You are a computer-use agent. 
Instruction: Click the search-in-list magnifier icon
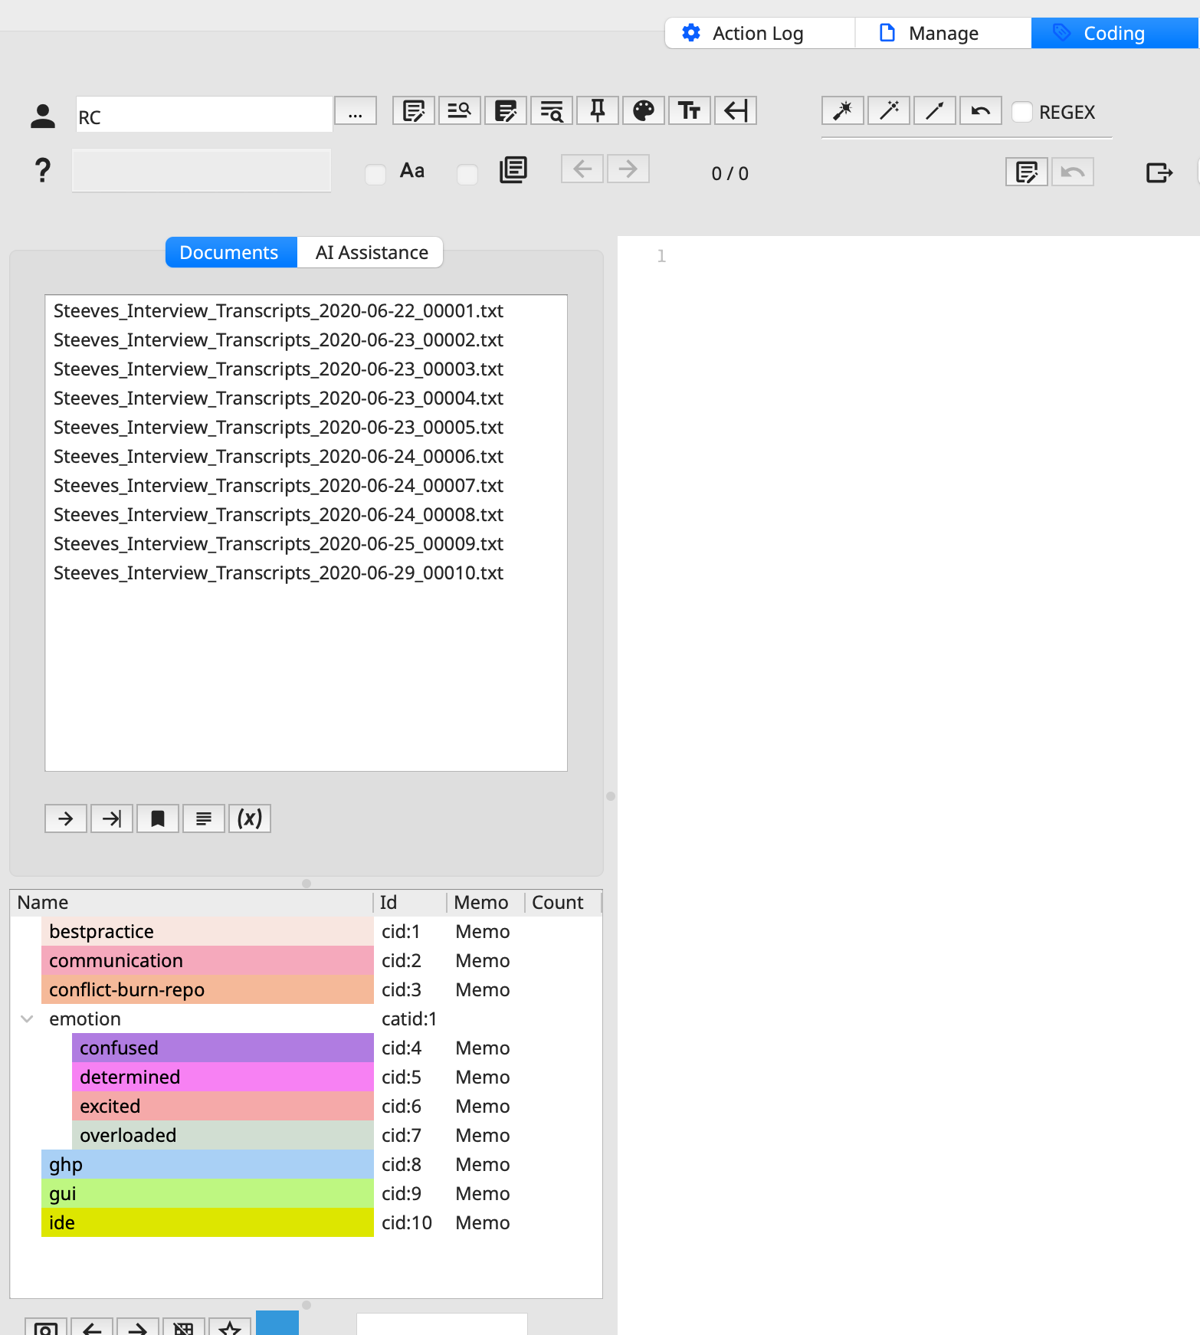click(x=459, y=111)
